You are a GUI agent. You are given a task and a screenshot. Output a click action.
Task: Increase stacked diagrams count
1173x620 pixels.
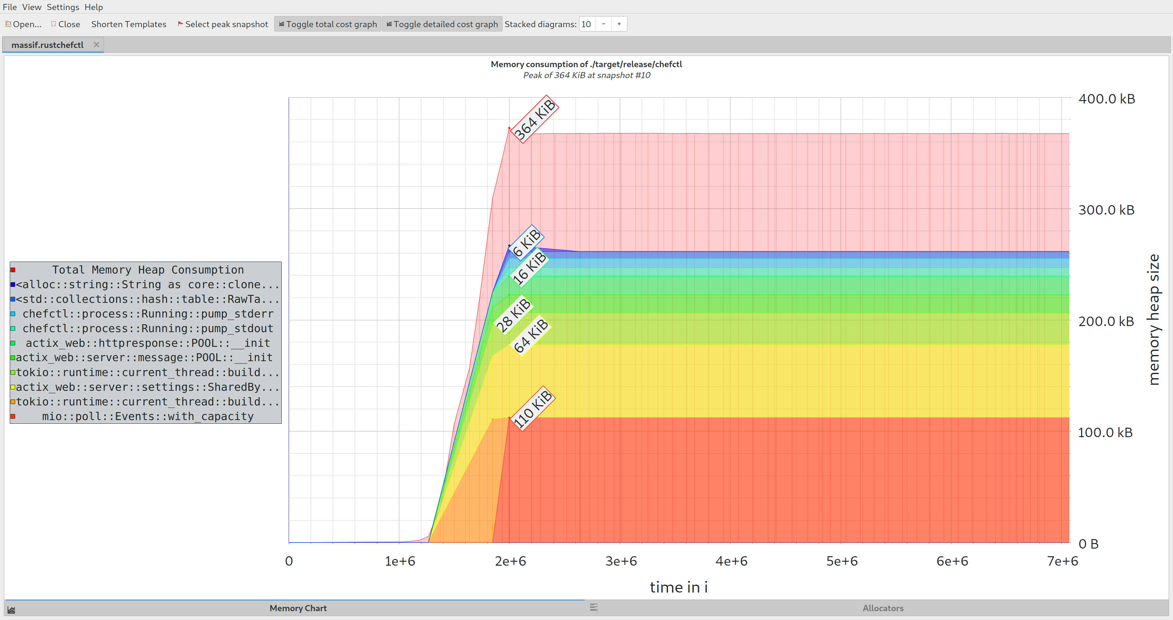(x=619, y=24)
